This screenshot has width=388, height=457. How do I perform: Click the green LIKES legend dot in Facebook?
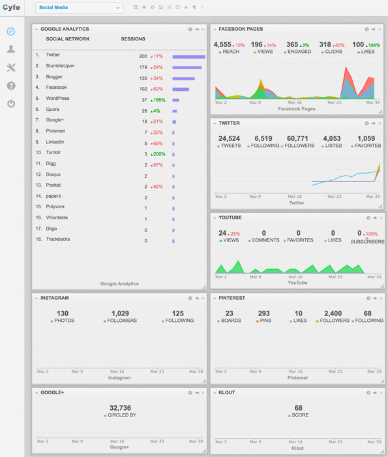point(359,52)
